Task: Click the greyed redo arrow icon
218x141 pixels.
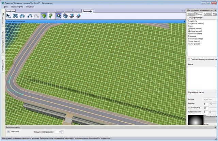Action: tap(36, 16)
